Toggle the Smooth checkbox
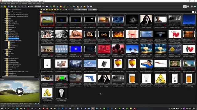Viewport: 197px width, 110px height. [x=29, y=6]
